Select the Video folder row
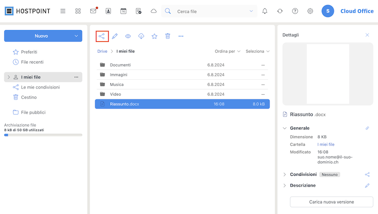 point(182,94)
